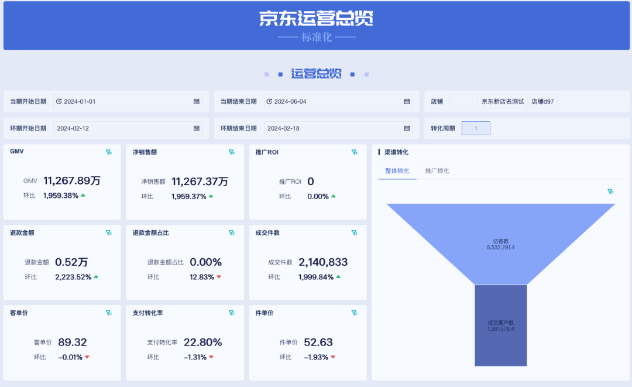Viewport: 632px width, 387px height.
Task: Click the 当期结束日期 date field 2024-06-04
Action: tap(338, 102)
